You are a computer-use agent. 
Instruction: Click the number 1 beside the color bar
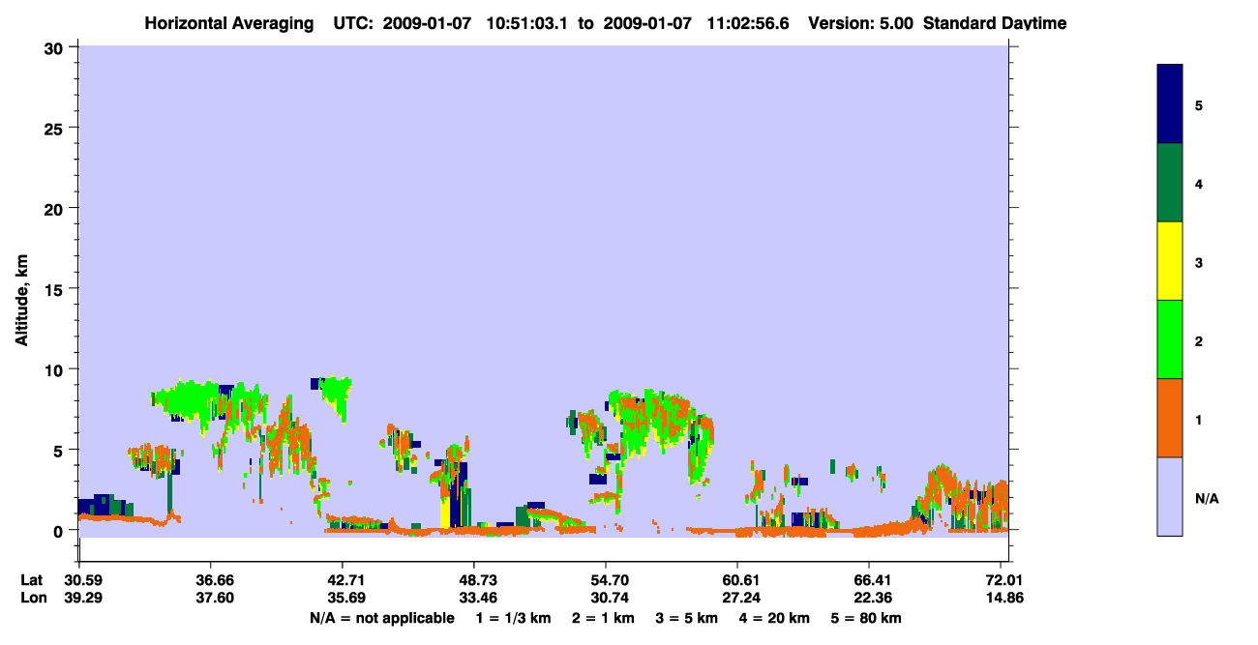(1199, 420)
